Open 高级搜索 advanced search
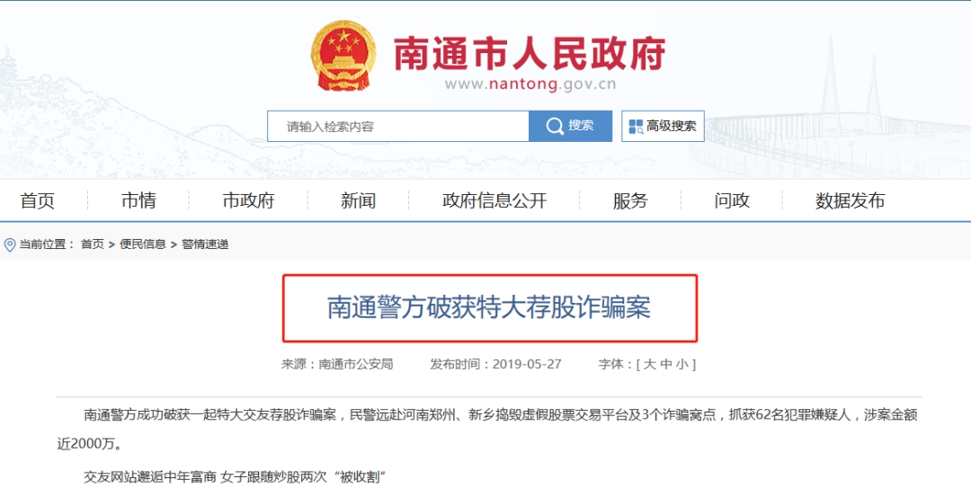971x488 pixels. point(664,127)
